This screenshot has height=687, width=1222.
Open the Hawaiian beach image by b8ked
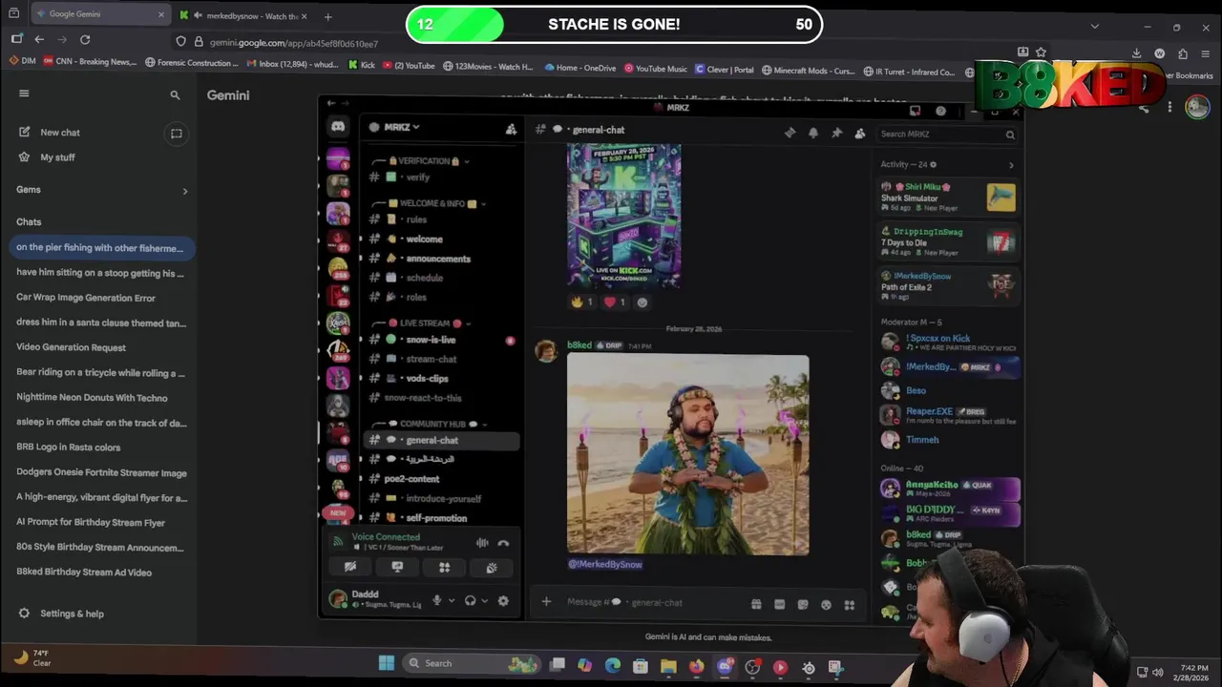click(687, 455)
